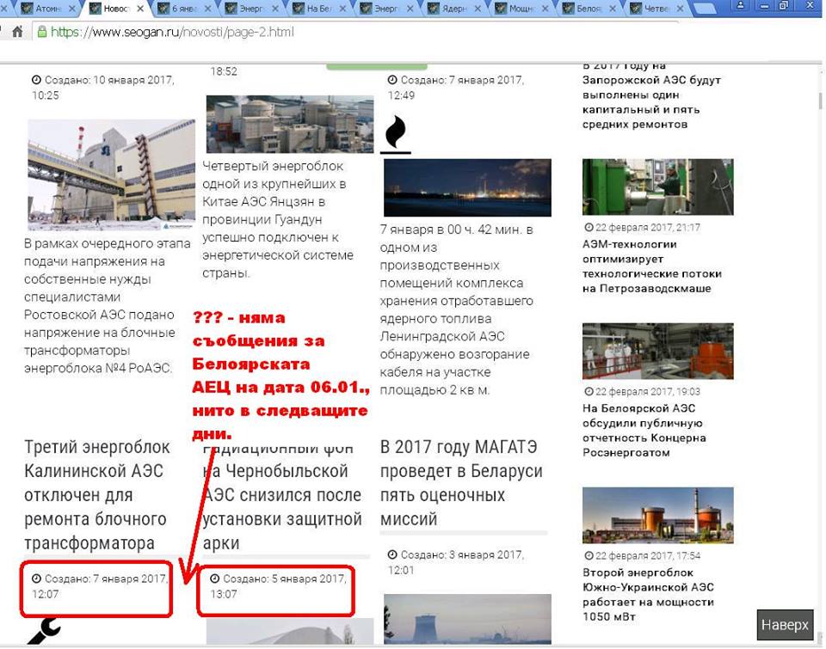This screenshot has width=826, height=649.
Task: Click the South-Ukrainian NPP sidebar thumbnail
Action: coord(657,515)
